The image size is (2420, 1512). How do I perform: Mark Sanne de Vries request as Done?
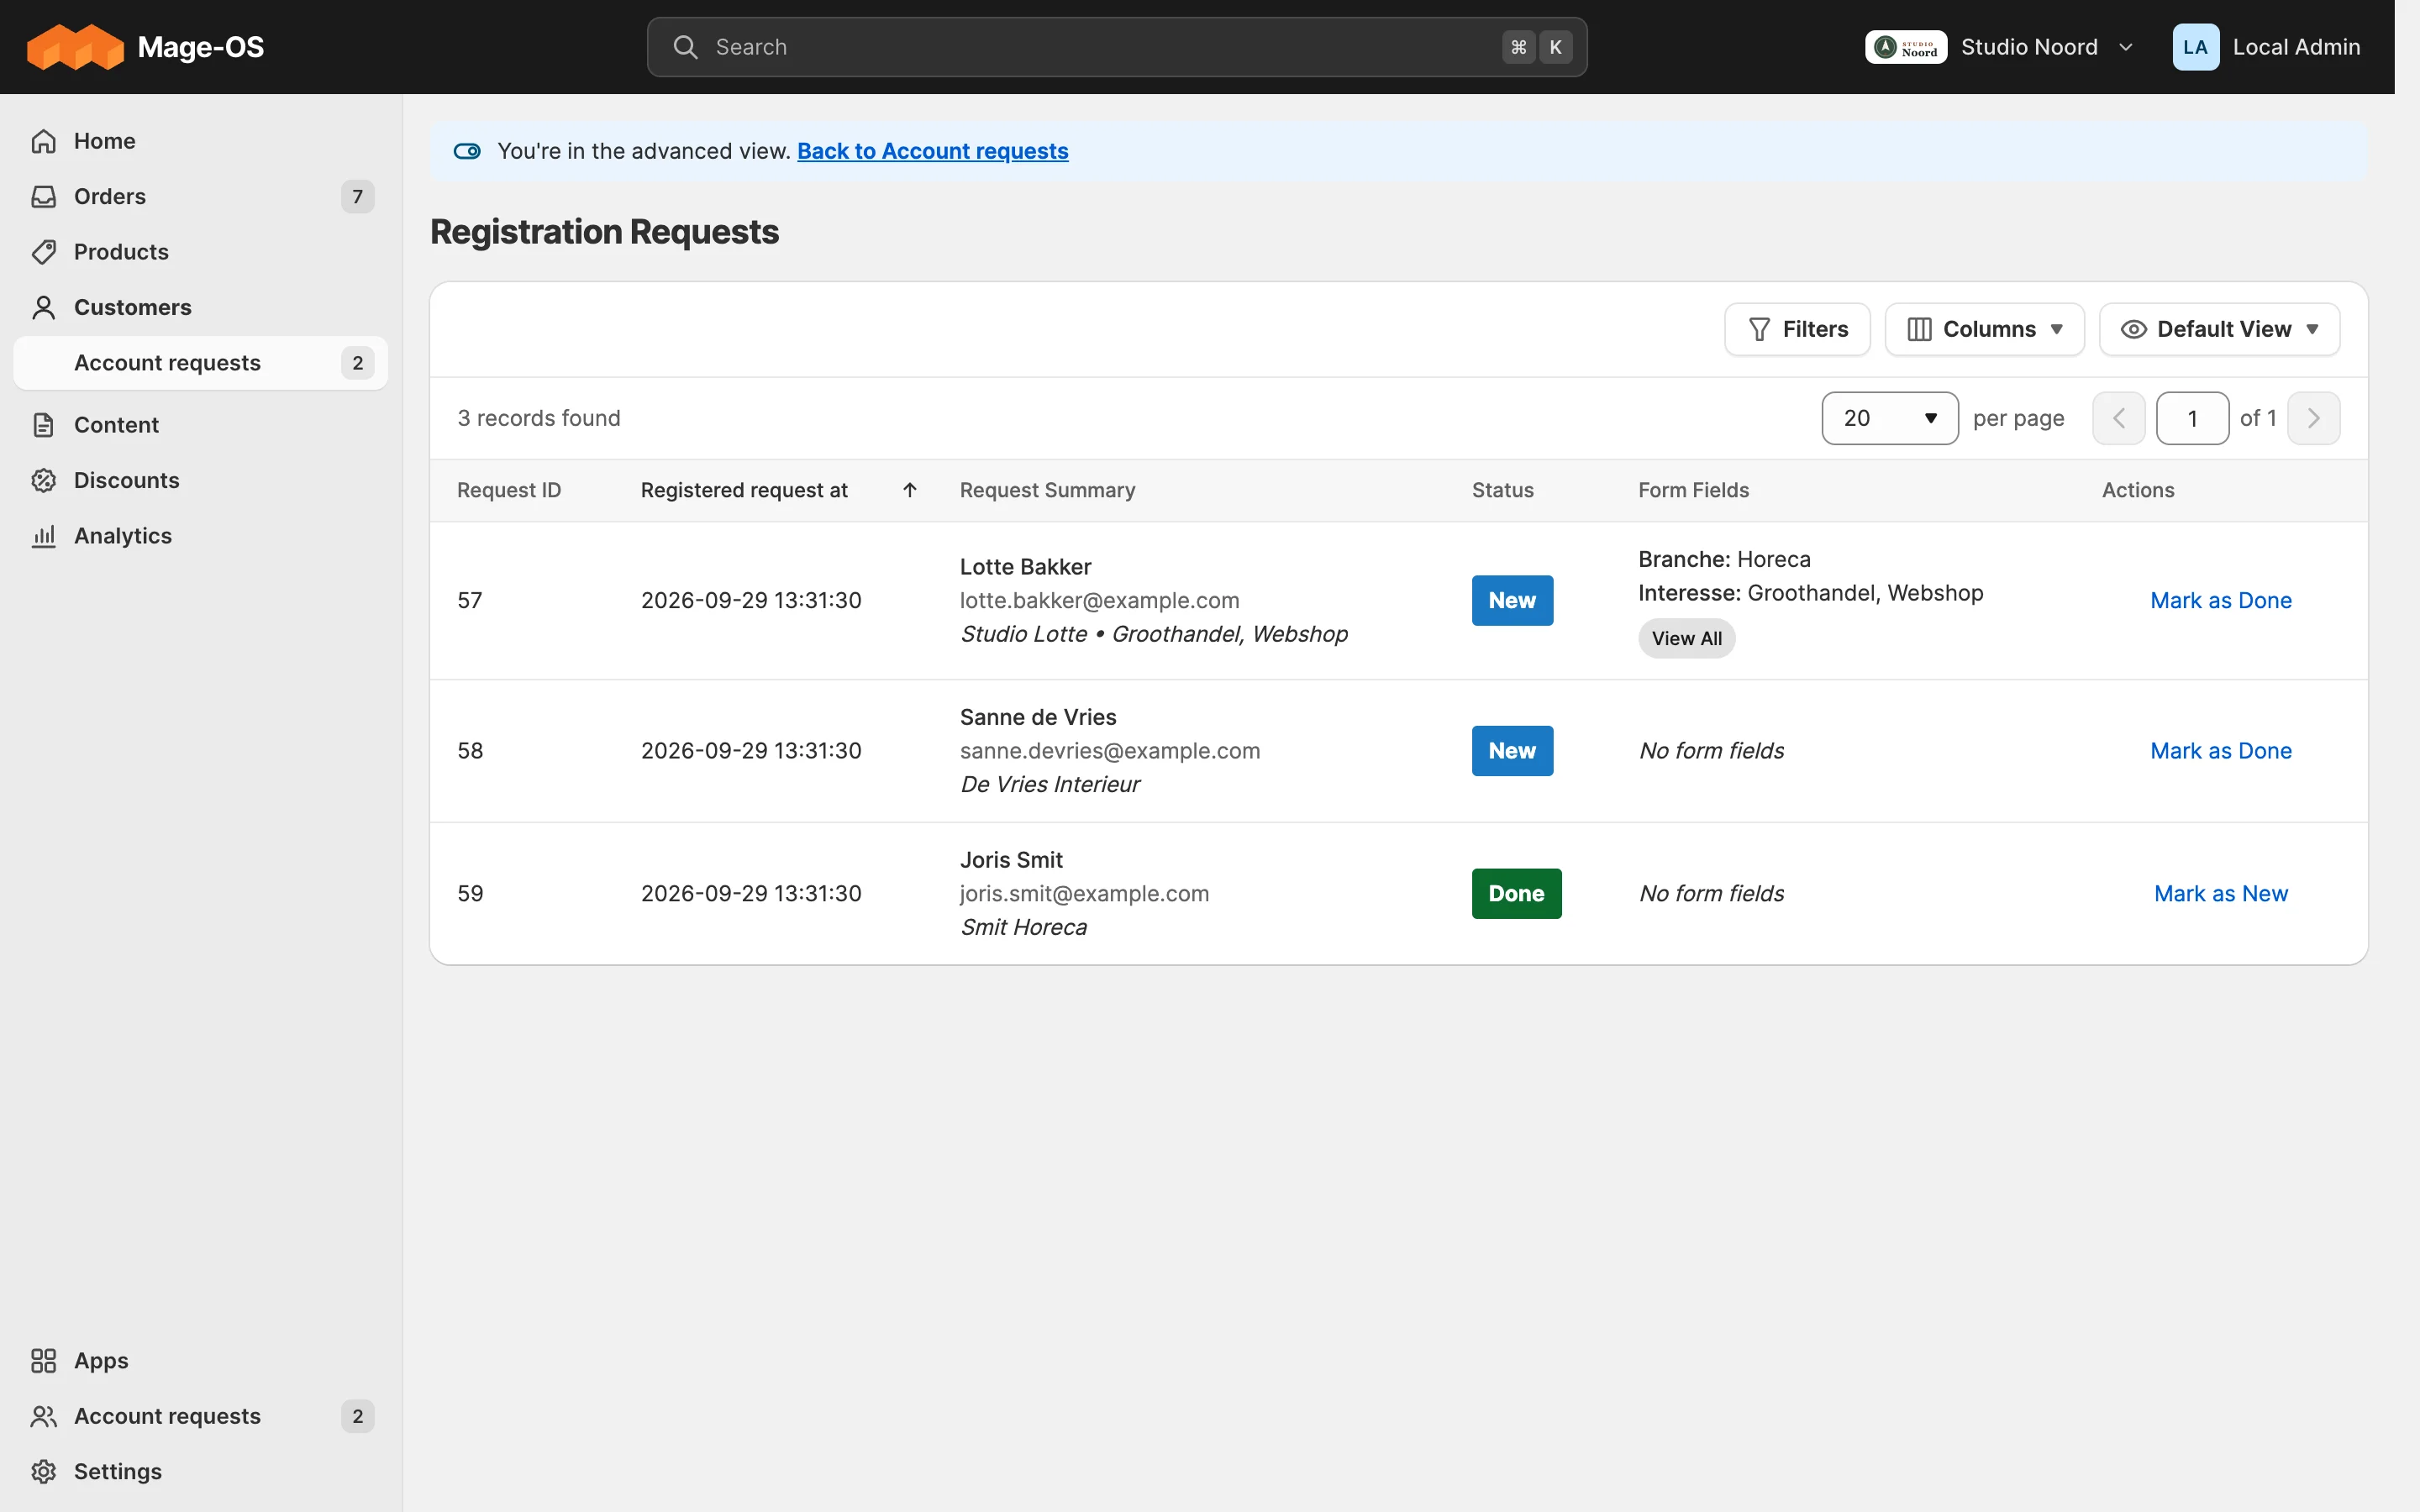[x=2220, y=751]
